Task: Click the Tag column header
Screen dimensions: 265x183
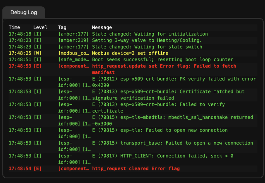Action: tap(62, 27)
